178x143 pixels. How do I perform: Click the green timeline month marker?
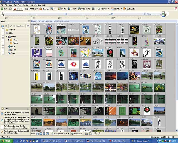163,14
